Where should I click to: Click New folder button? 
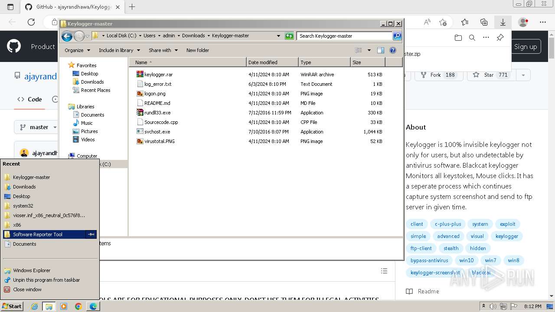click(x=198, y=50)
